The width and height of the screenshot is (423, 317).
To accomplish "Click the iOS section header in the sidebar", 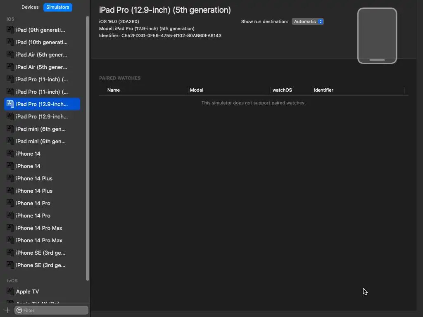I will (10, 19).
